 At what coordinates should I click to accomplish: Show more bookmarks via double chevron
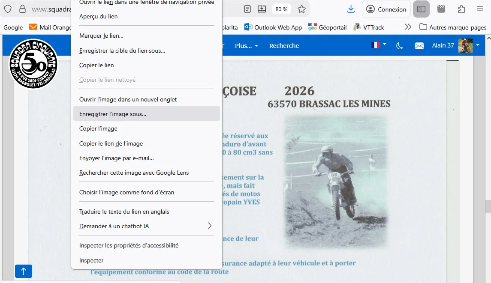click(408, 27)
